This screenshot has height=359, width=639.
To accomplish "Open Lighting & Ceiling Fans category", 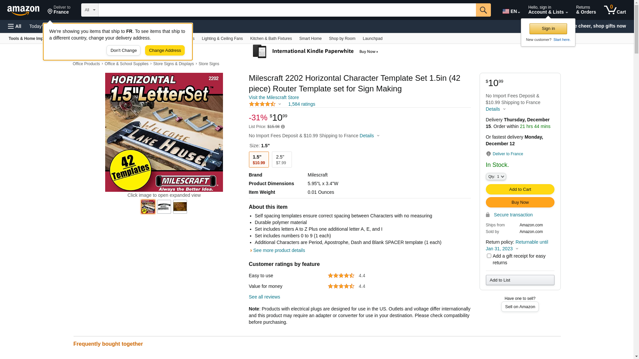I will (222, 39).
